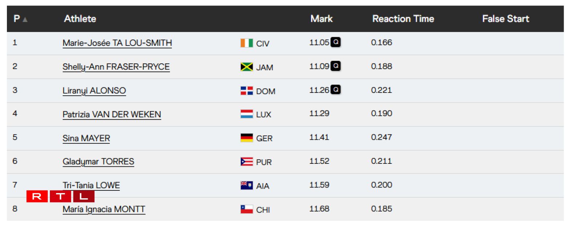Click the Ivory Coast flag icon
Screen dimensions: 572x229
(246, 43)
